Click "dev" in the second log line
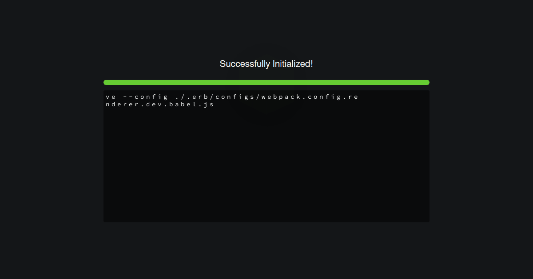The height and width of the screenshot is (279, 533). (154, 105)
